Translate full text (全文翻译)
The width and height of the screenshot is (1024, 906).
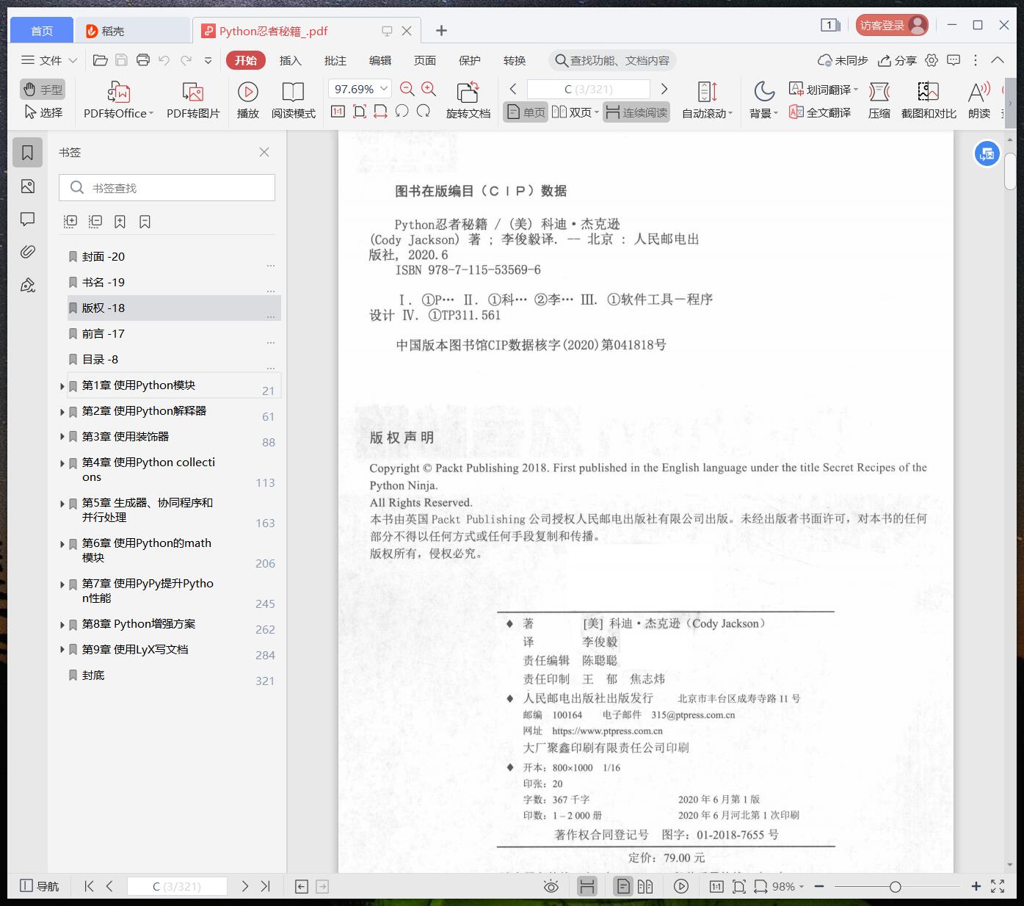(x=820, y=112)
